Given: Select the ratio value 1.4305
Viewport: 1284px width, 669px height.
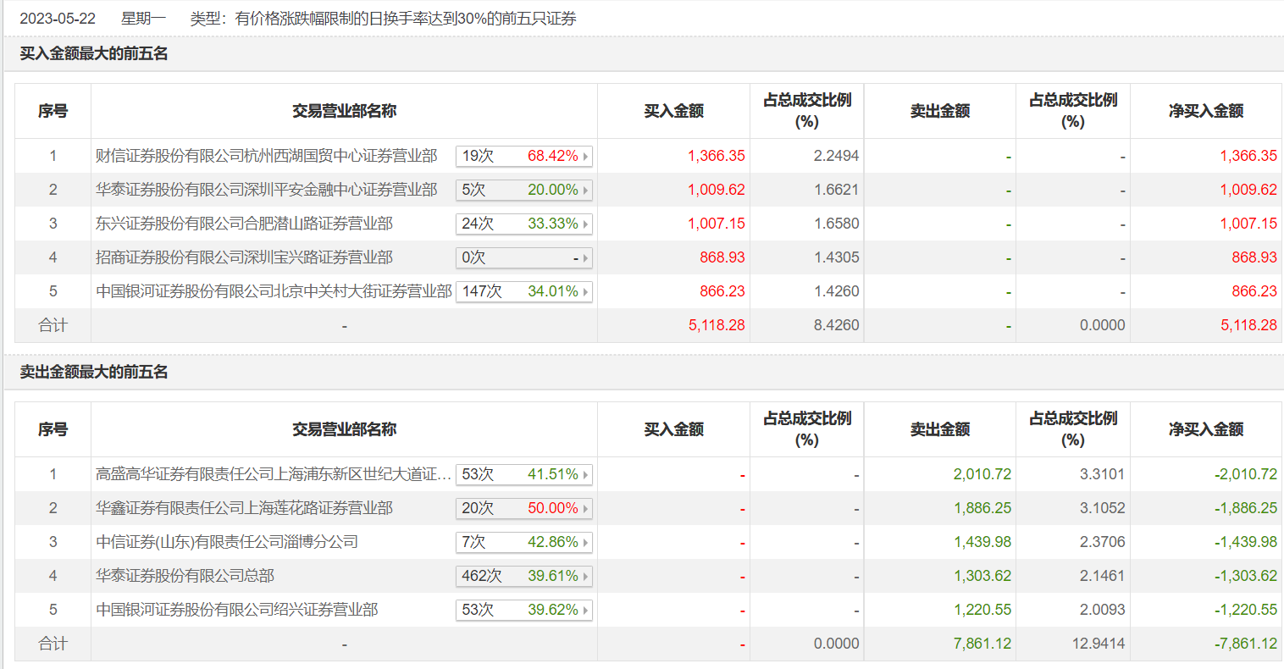Looking at the screenshot, I should click(837, 257).
